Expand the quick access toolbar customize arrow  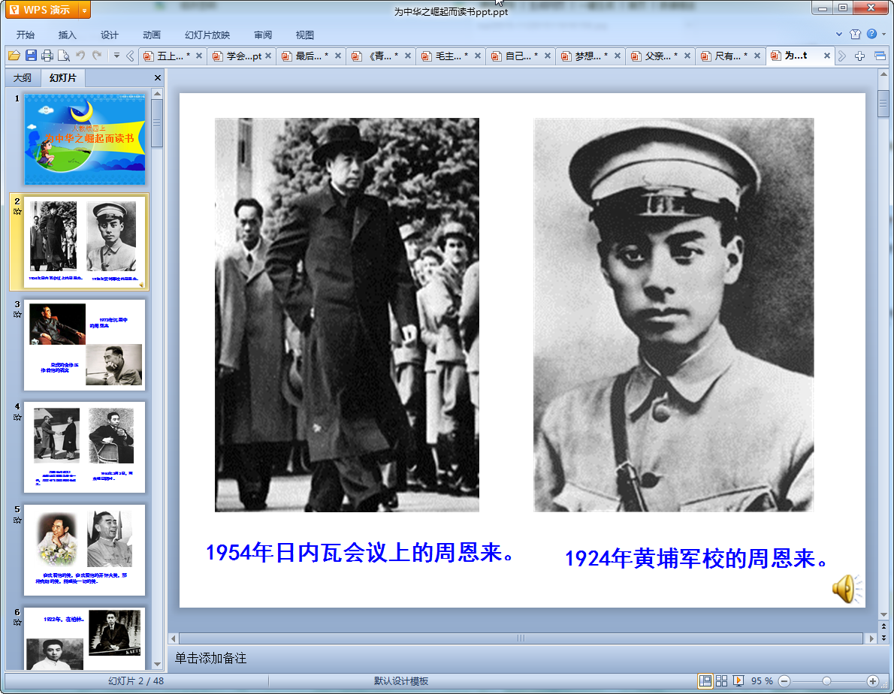pos(116,56)
